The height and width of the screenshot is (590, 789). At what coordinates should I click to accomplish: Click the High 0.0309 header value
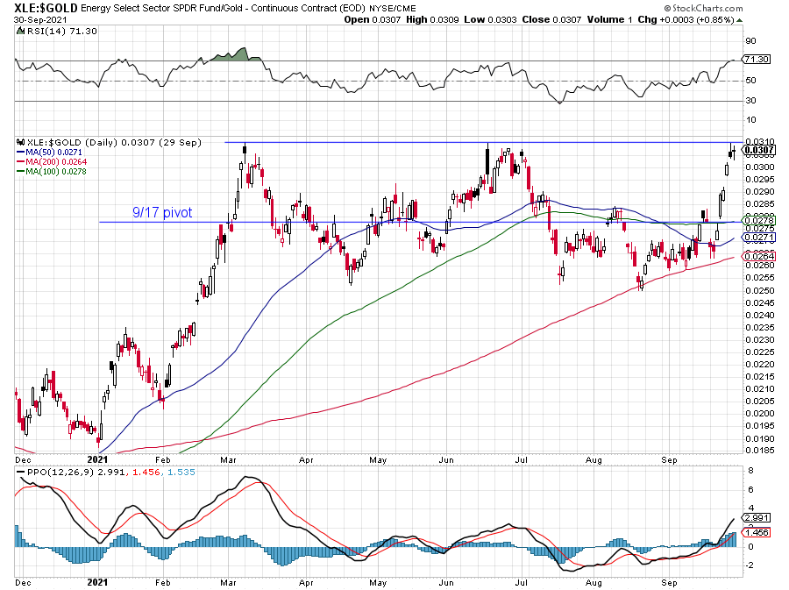[x=432, y=20]
